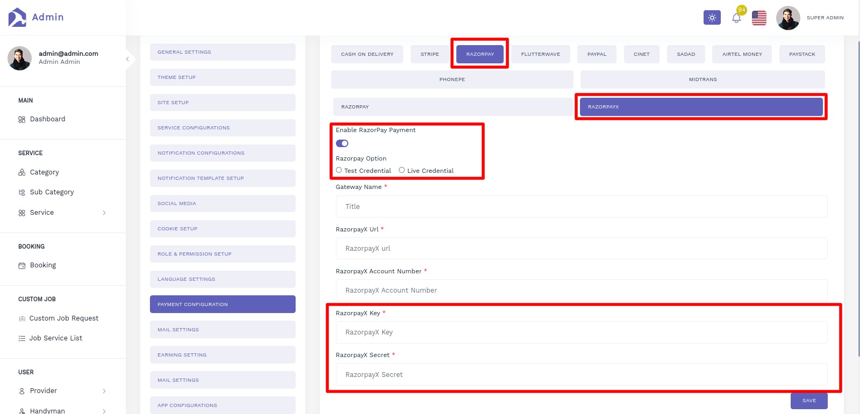Select the Razorpay gateway tab

(x=480, y=54)
